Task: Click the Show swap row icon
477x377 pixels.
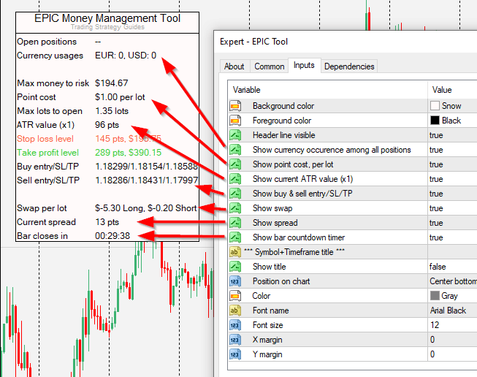Action: (x=235, y=208)
